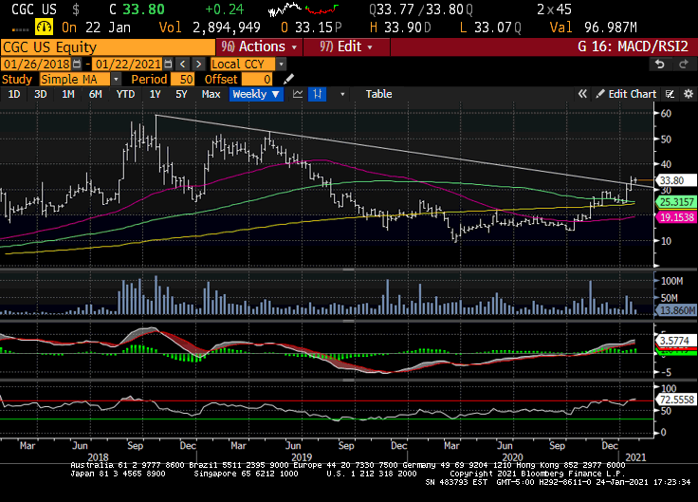Select the Max time range

coord(211,94)
